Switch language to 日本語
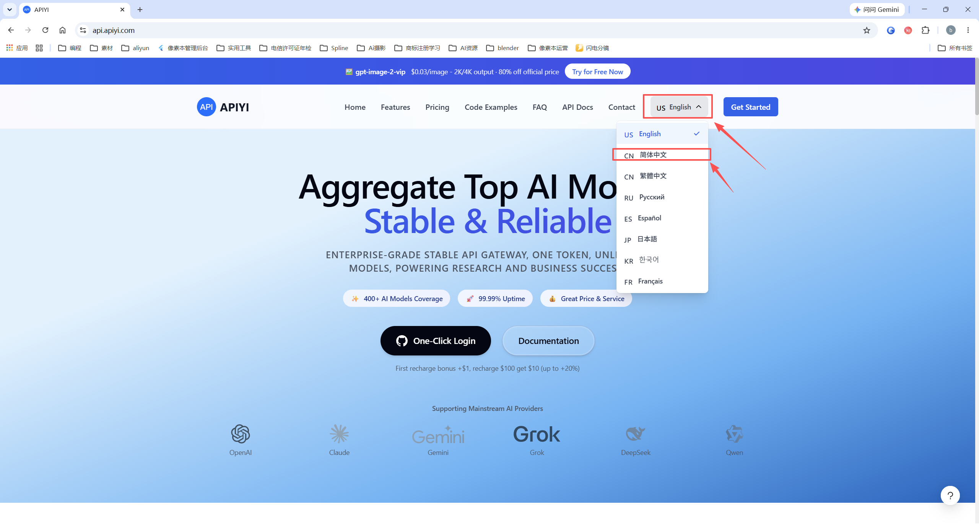Image resolution: width=979 pixels, height=528 pixels. pos(662,239)
